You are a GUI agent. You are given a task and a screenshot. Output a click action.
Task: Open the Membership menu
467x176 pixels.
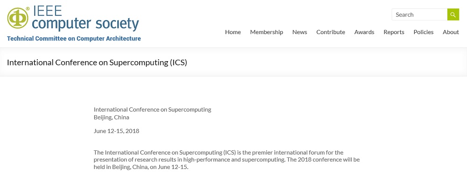(267, 32)
